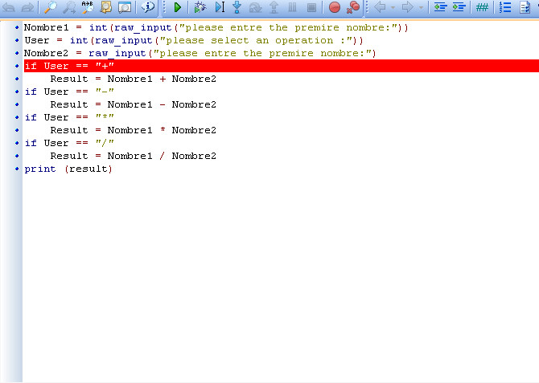Toggle breakpoint on Nombre1 - Nombre2 line
539x383 pixels.
[x=17, y=104]
